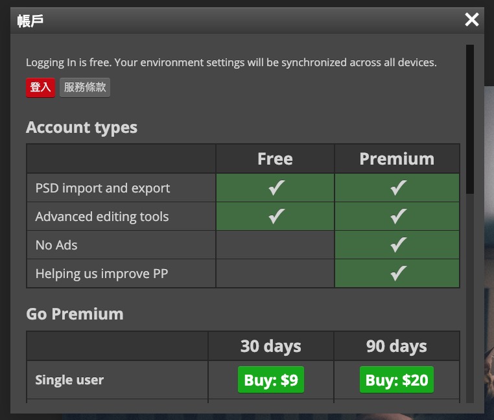Screen dimensions: 494x420
Task: Click the Premium checkmark for PSD import and export
Action: point(397,188)
